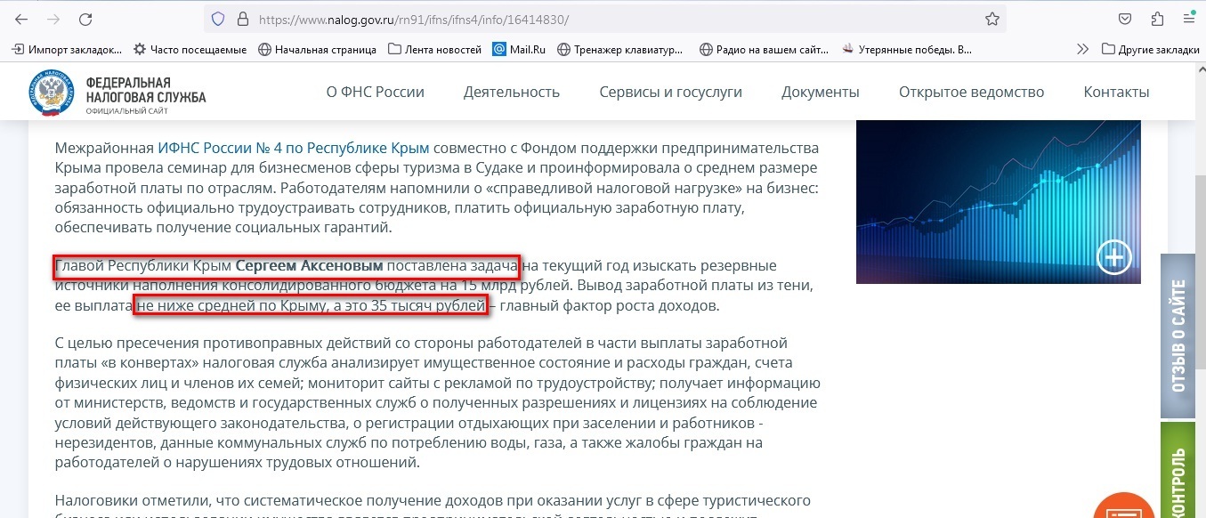
Task: Click the Федеральная налоговая служба logo
Action: (117, 93)
